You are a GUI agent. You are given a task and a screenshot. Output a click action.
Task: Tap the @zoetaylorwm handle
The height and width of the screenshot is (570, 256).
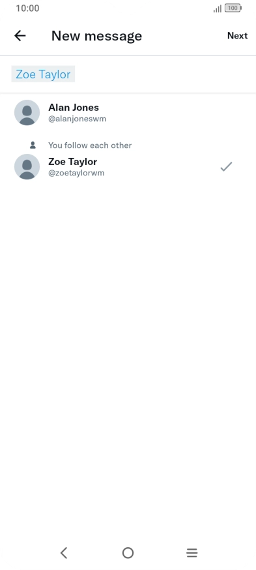coord(76,173)
